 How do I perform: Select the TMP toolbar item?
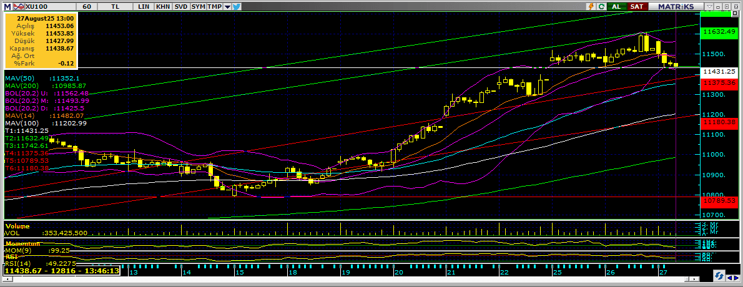point(215,6)
